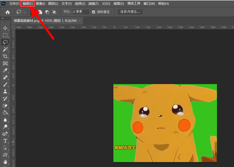Screen dimensions: 234x167
Task: Open the 图层(L) menu
Action: pyautogui.click(x=53, y=4)
